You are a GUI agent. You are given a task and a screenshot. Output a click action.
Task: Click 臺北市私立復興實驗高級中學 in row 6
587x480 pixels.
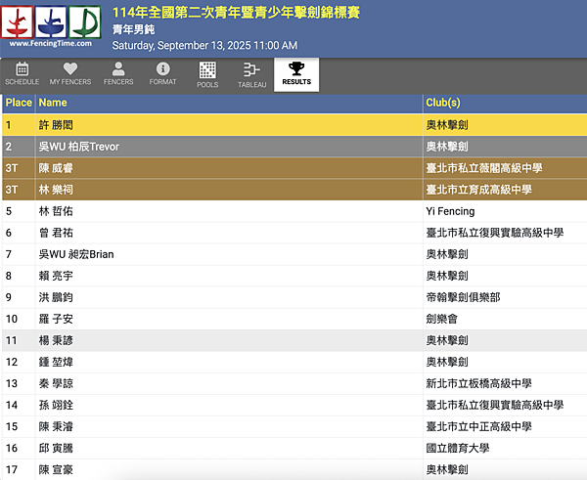(494, 233)
